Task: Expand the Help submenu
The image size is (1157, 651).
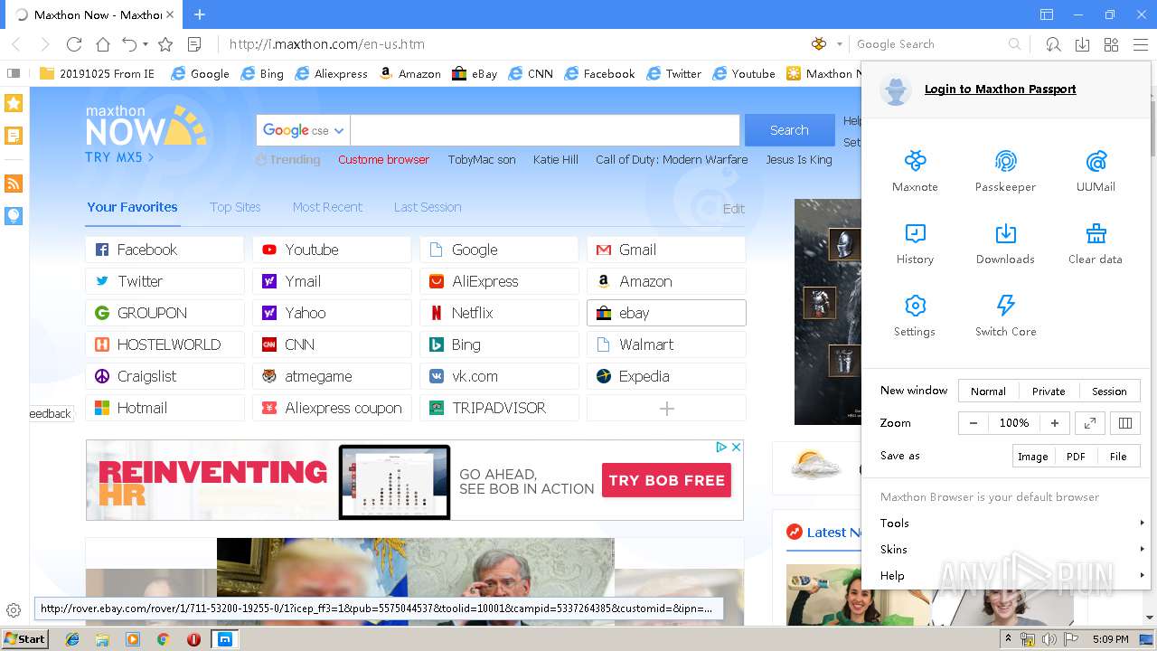Action: click(x=1006, y=575)
